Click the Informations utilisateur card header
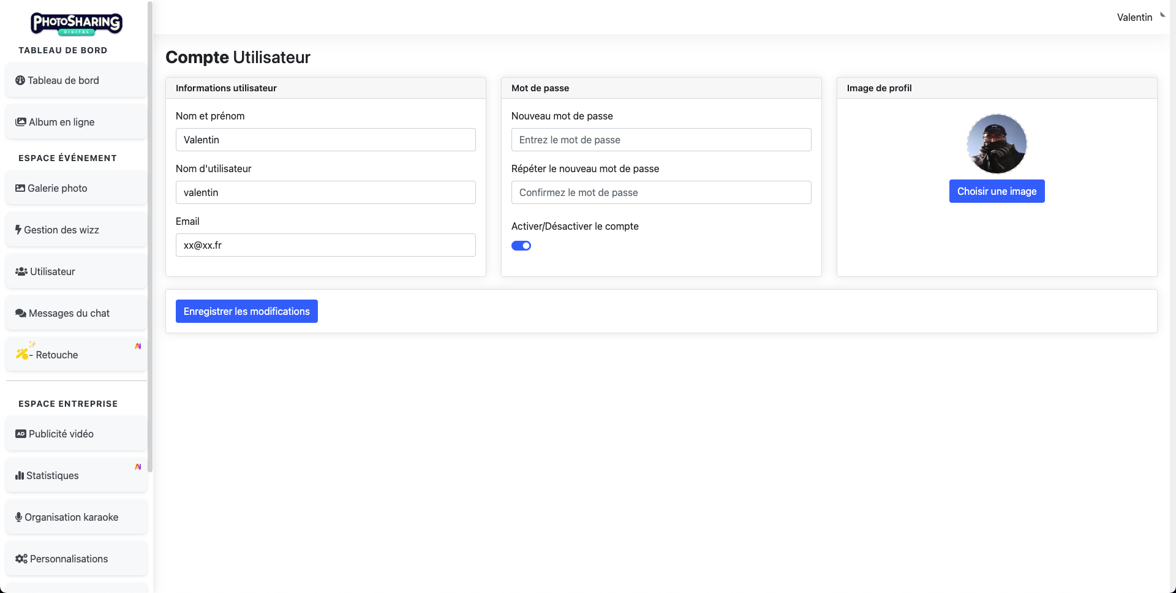Viewport: 1176px width, 593px height. (x=326, y=88)
